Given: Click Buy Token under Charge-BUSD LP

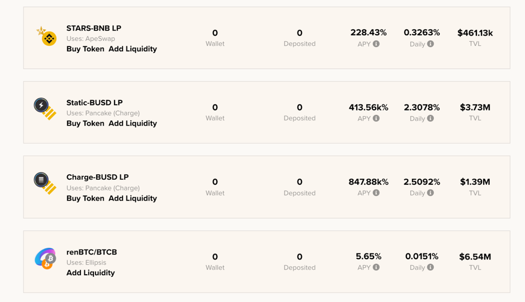Looking at the screenshot, I should (85, 198).
